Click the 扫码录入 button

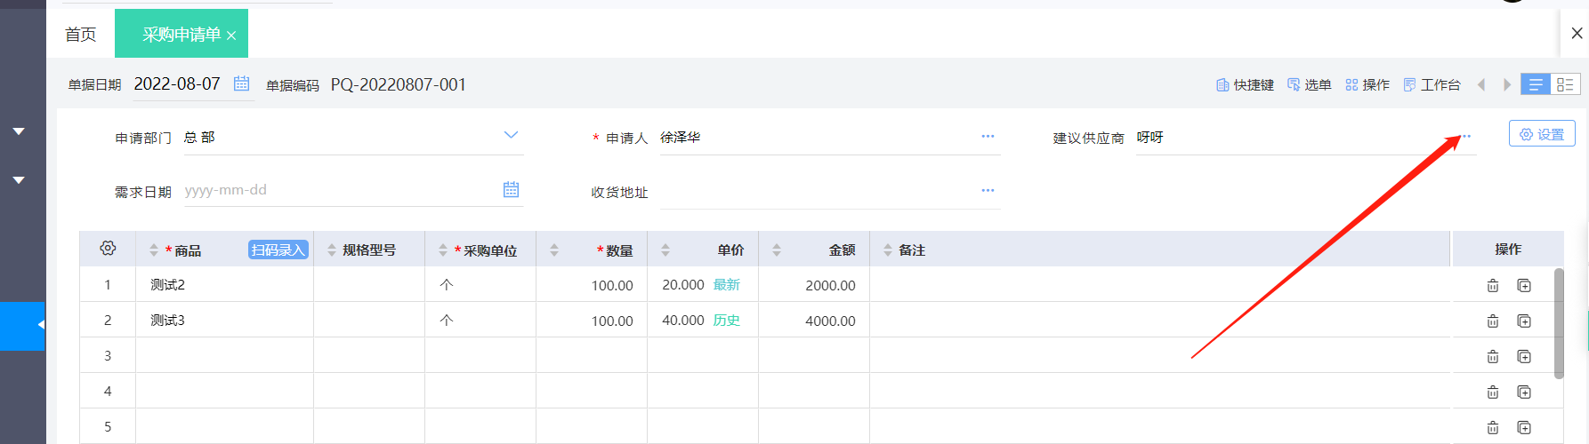(278, 250)
